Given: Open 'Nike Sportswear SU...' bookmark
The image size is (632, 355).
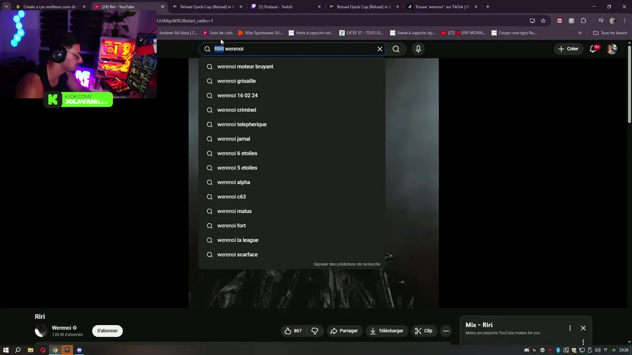Looking at the screenshot, I should (260, 33).
